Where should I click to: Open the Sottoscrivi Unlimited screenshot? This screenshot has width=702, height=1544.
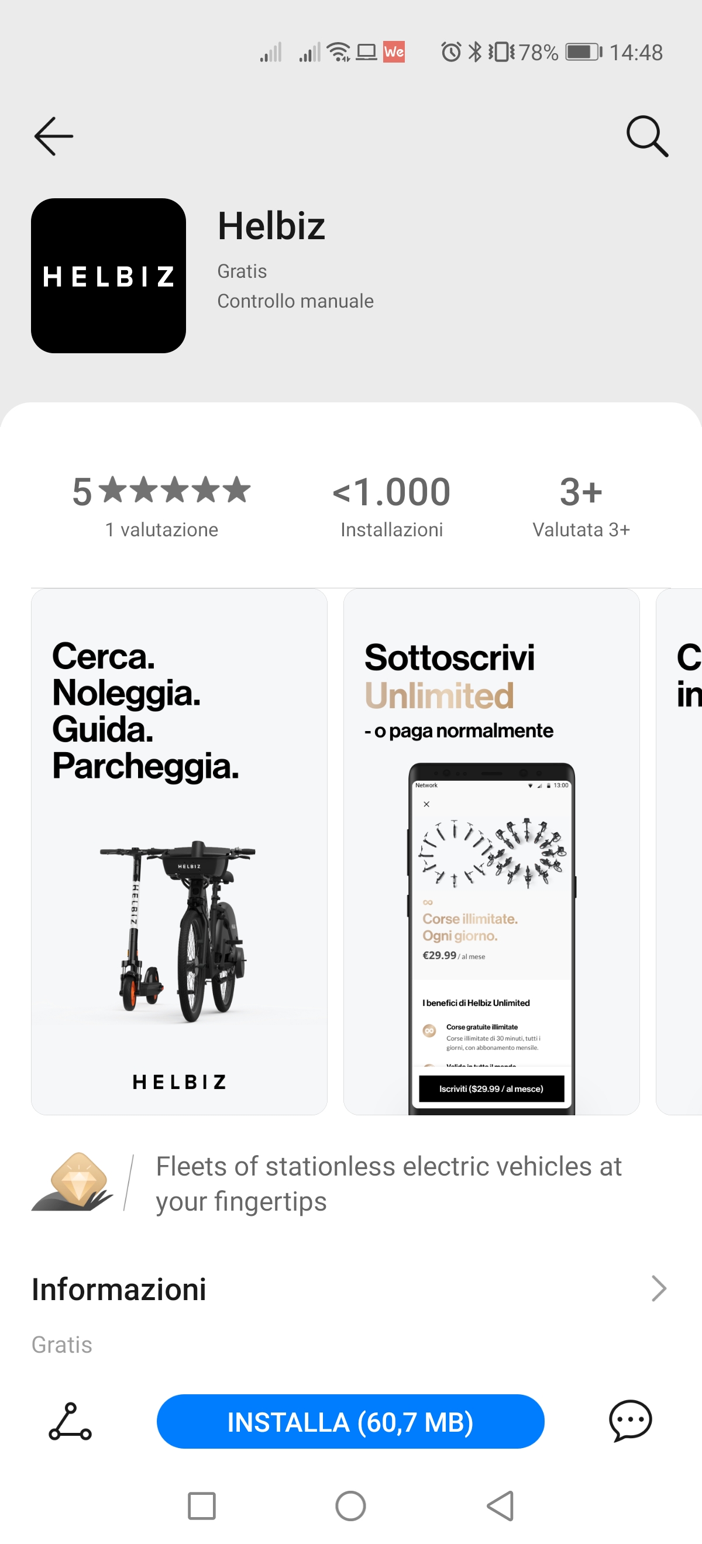491,851
